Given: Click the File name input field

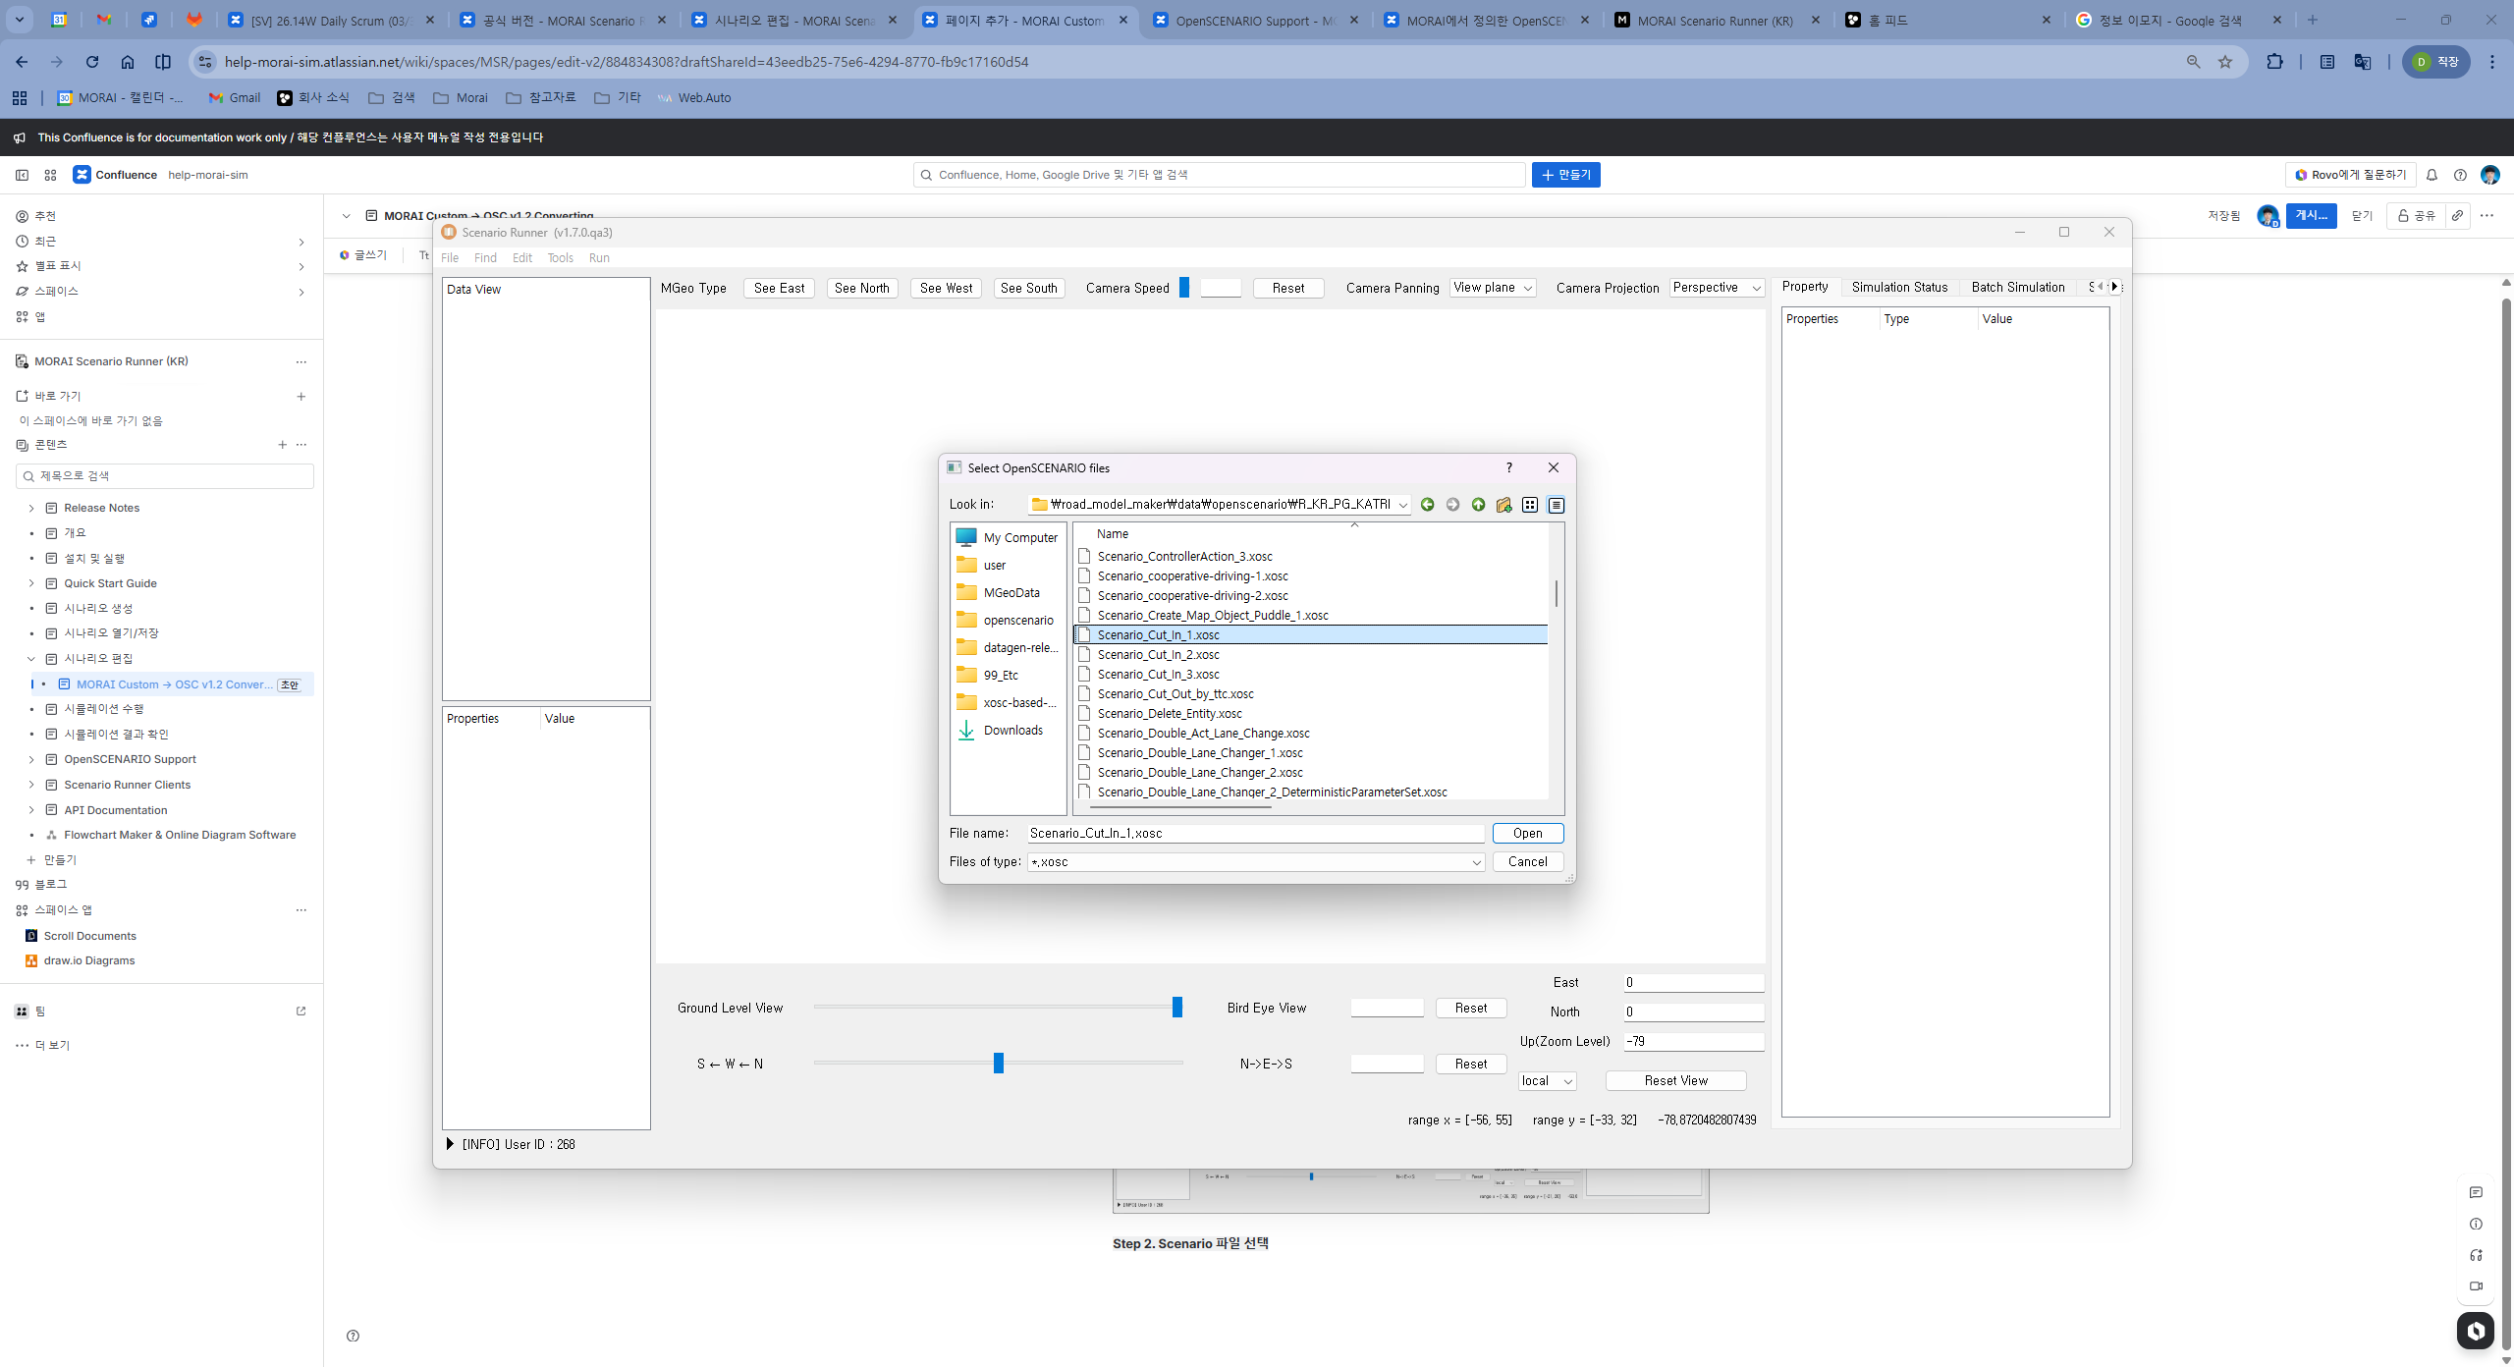Looking at the screenshot, I should [1255, 834].
